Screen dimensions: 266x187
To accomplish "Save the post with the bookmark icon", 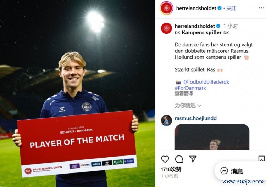I will coord(261,159).
